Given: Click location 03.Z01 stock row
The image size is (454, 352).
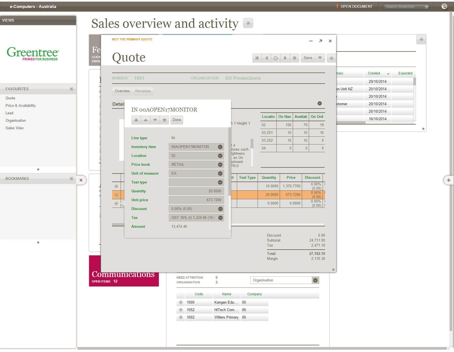Looking at the screenshot, I should 293,133.
